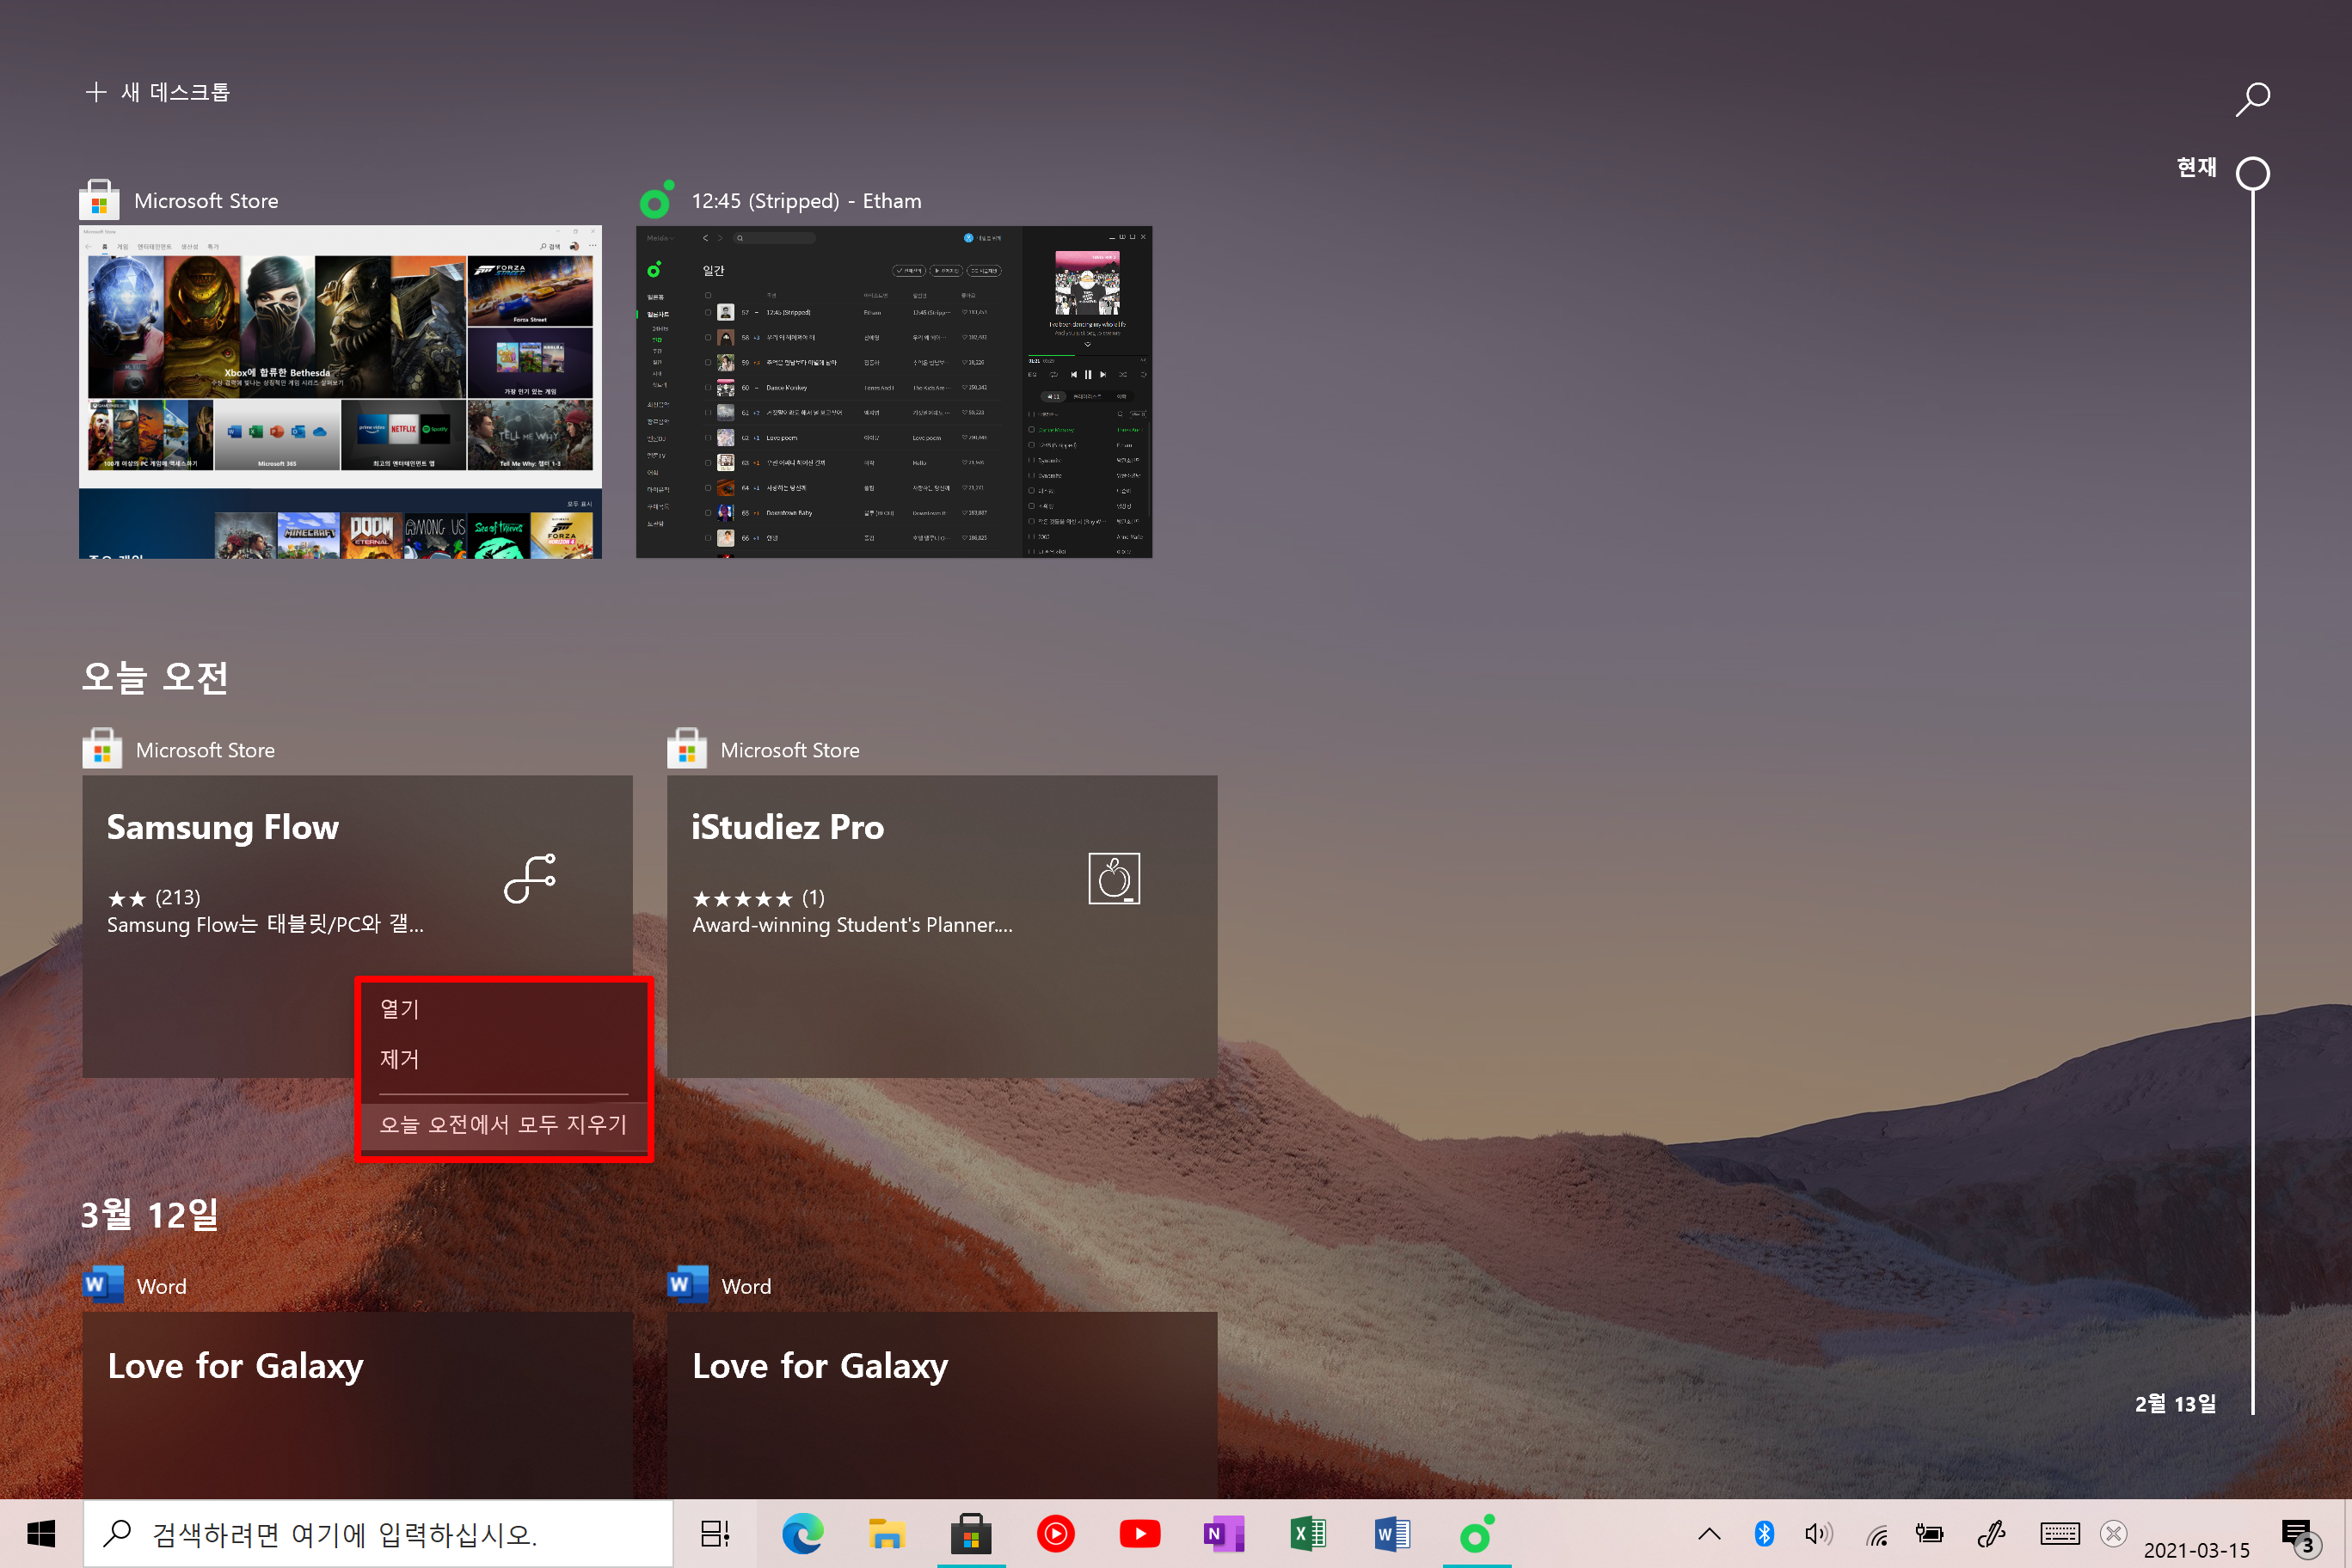Launch Excel from the taskbar

point(1307,1533)
